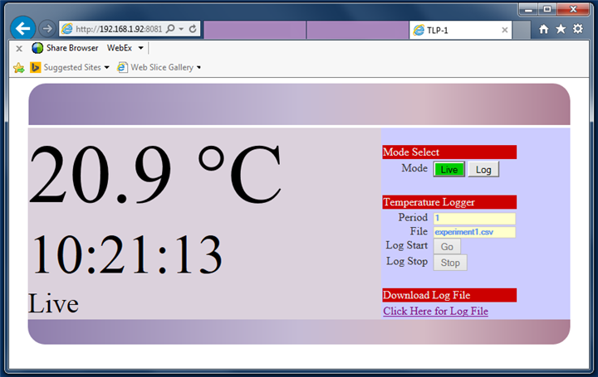Open the WebEx toolbar menu
The width and height of the screenshot is (598, 377).
120,48
